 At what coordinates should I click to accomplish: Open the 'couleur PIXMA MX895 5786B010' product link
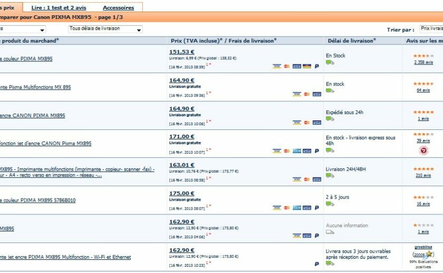coord(37,200)
